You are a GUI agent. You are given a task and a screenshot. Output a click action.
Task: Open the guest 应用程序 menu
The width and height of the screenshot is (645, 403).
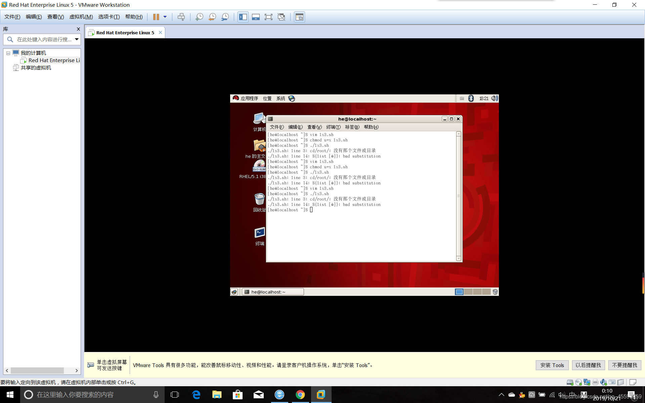(x=249, y=98)
